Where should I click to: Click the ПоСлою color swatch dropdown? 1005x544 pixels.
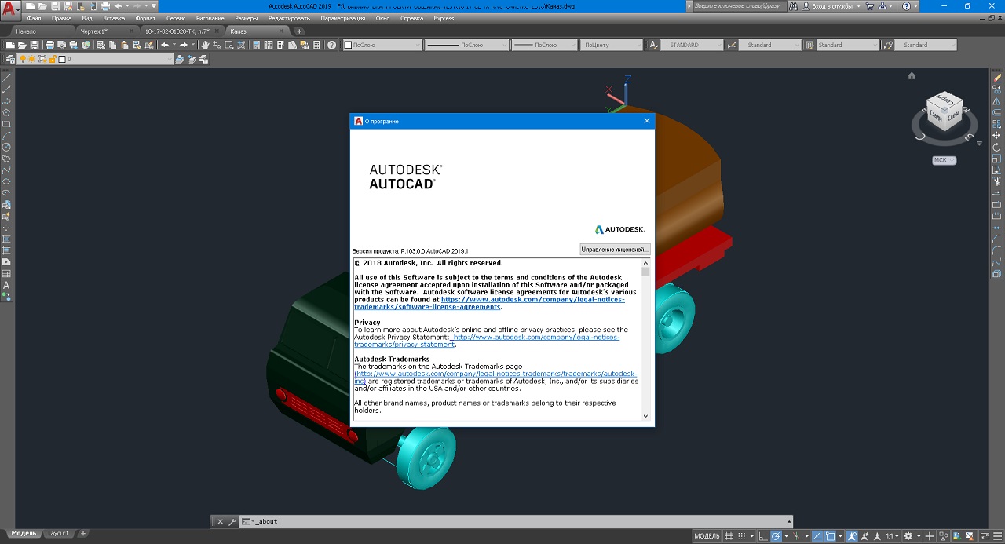point(382,46)
